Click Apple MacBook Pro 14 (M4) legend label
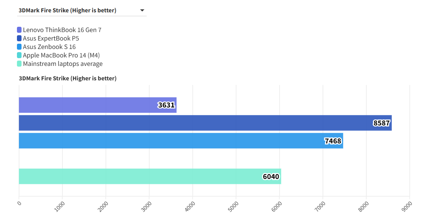The image size is (432, 216). click(x=64, y=55)
